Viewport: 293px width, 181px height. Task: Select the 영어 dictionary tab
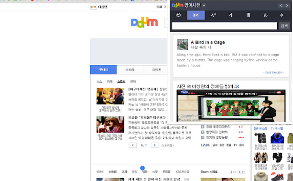click(196, 15)
